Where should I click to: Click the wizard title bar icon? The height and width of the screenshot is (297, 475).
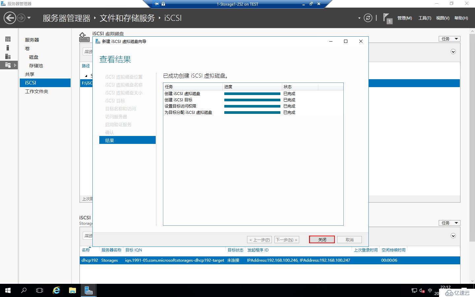[98, 41]
